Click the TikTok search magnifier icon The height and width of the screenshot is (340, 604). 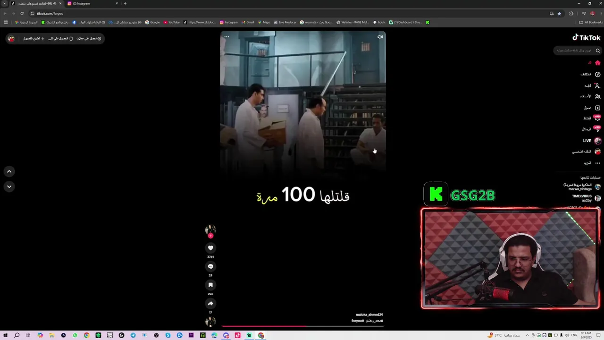(x=597, y=51)
